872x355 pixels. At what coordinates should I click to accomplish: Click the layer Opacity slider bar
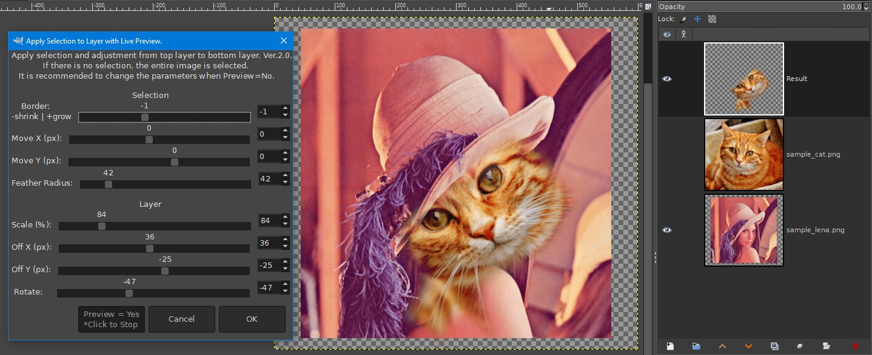[x=760, y=7]
